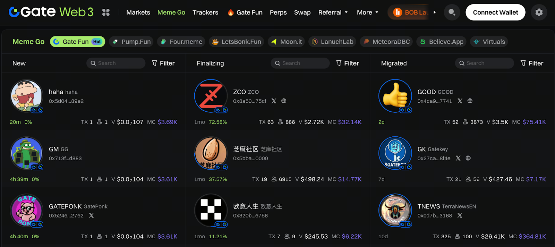Image resolution: width=555 pixels, height=247 pixels.
Task: Switch to the Four.meme tab
Action: click(181, 42)
